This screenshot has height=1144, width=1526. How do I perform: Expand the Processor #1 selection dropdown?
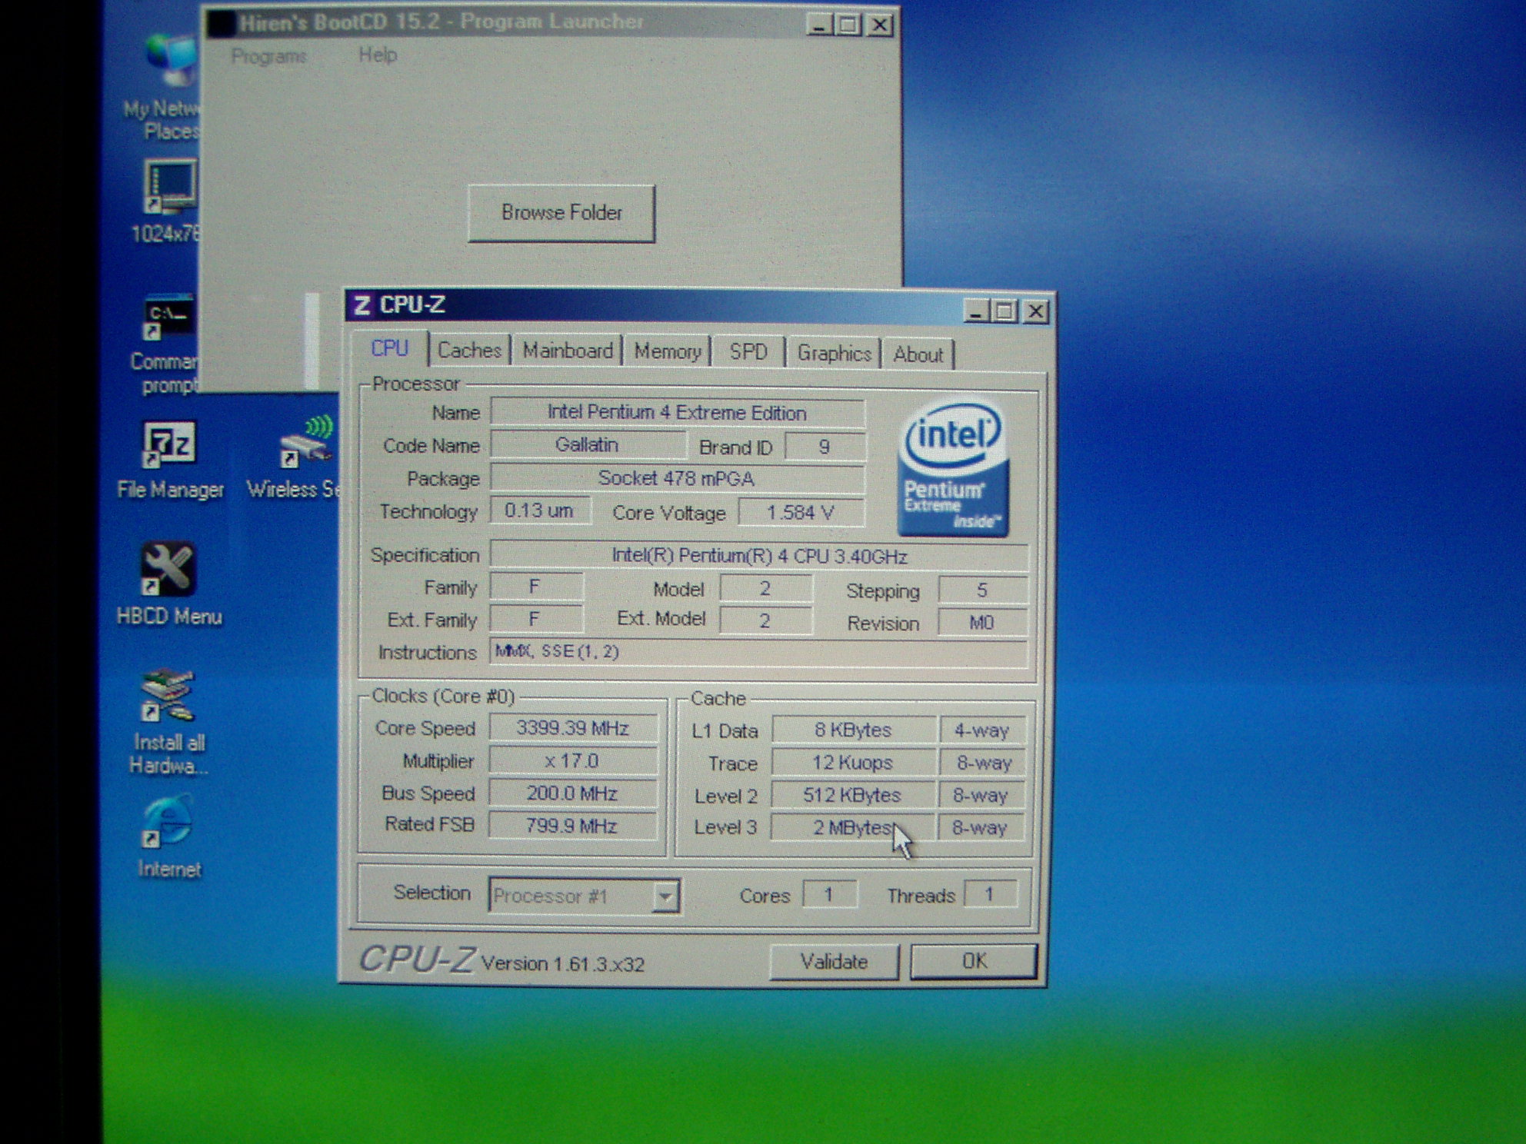point(665,896)
